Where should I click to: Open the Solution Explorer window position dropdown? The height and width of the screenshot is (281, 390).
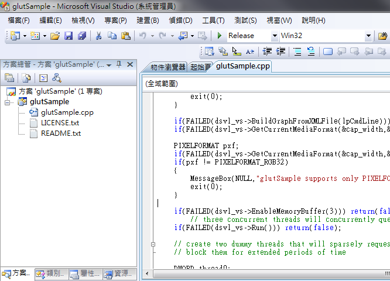109,65
